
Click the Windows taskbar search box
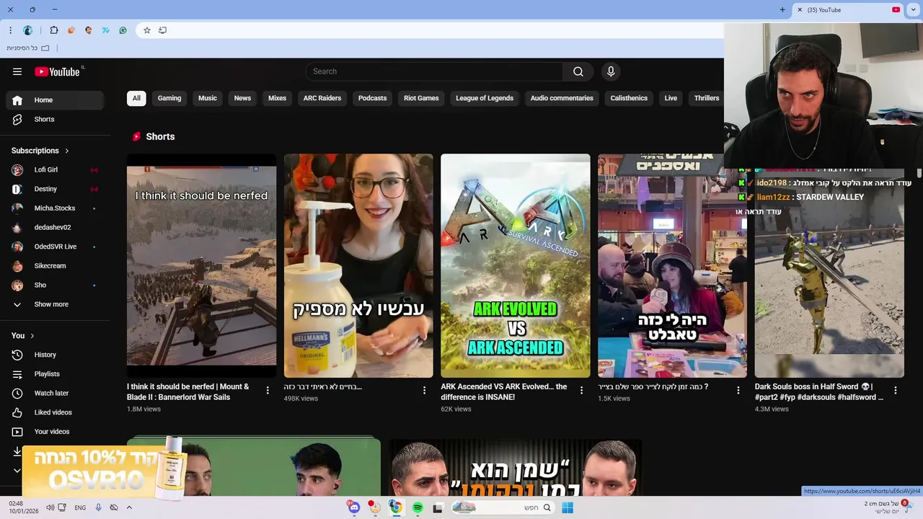(x=503, y=507)
